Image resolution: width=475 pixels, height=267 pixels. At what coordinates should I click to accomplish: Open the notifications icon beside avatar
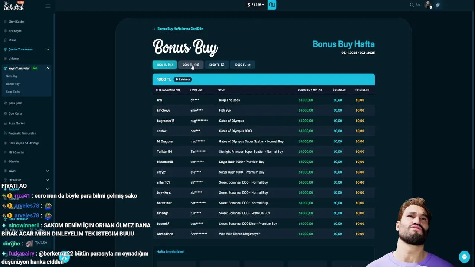pos(438,5)
